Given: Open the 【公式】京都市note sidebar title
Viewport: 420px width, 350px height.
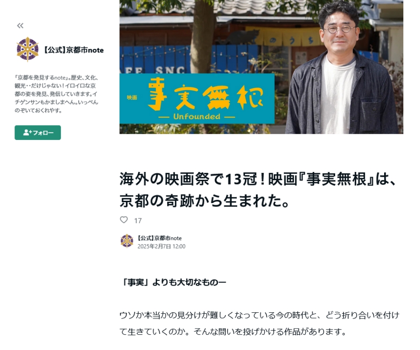Looking at the screenshot, I should click(73, 50).
